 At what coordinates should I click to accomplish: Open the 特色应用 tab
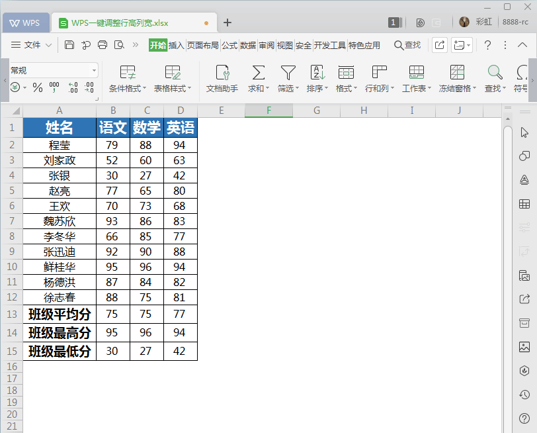[x=364, y=45]
